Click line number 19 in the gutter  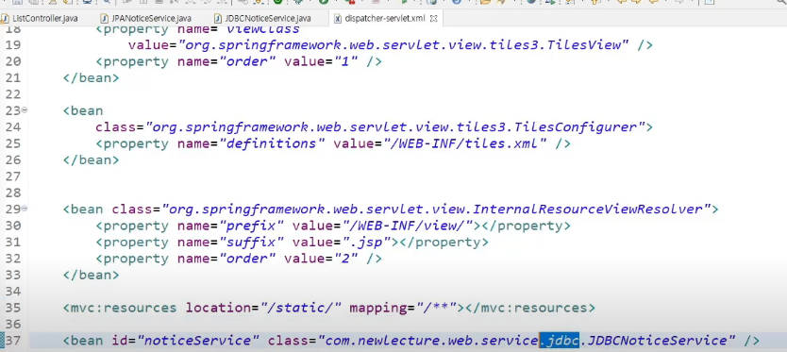12,44
